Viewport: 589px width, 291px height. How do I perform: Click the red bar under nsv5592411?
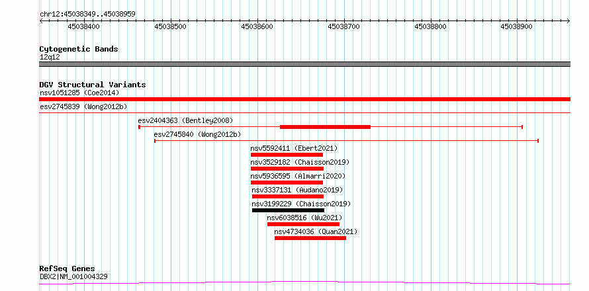click(287, 155)
